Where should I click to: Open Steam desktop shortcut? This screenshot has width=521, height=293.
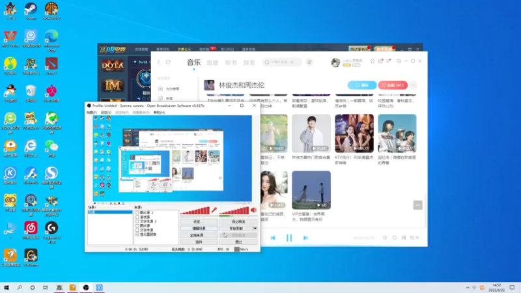coord(31,11)
